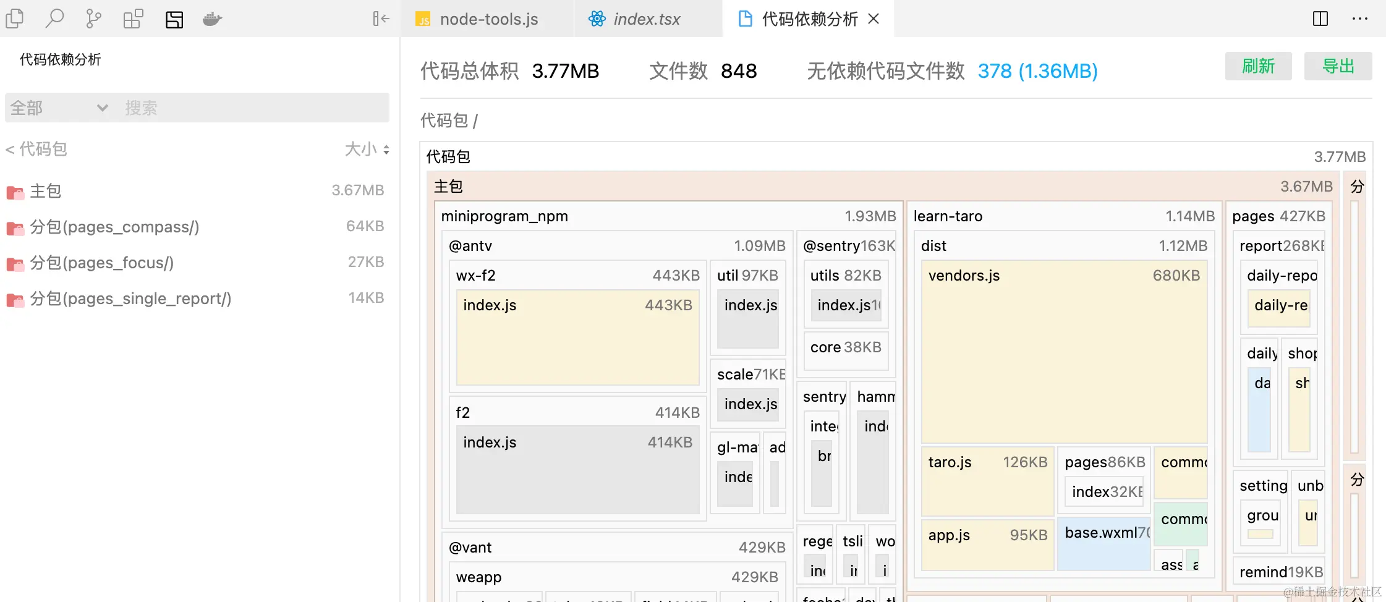The image size is (1386, 602).
Task: Select f2 index.js 414KB block
Action: (x=577, y=470)
